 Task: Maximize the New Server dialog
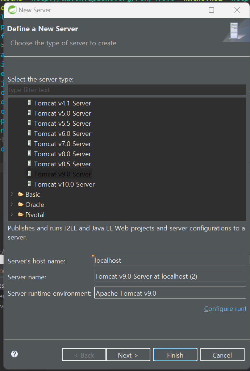[x=212, y=10]
